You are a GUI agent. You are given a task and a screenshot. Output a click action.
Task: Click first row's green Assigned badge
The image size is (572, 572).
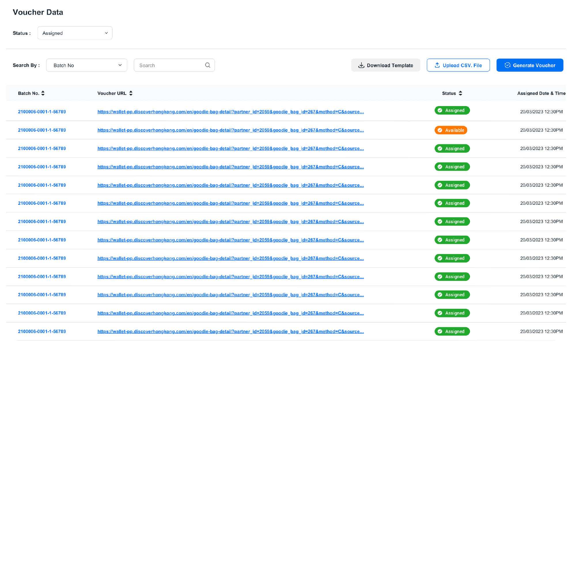[x=452, y=110]
